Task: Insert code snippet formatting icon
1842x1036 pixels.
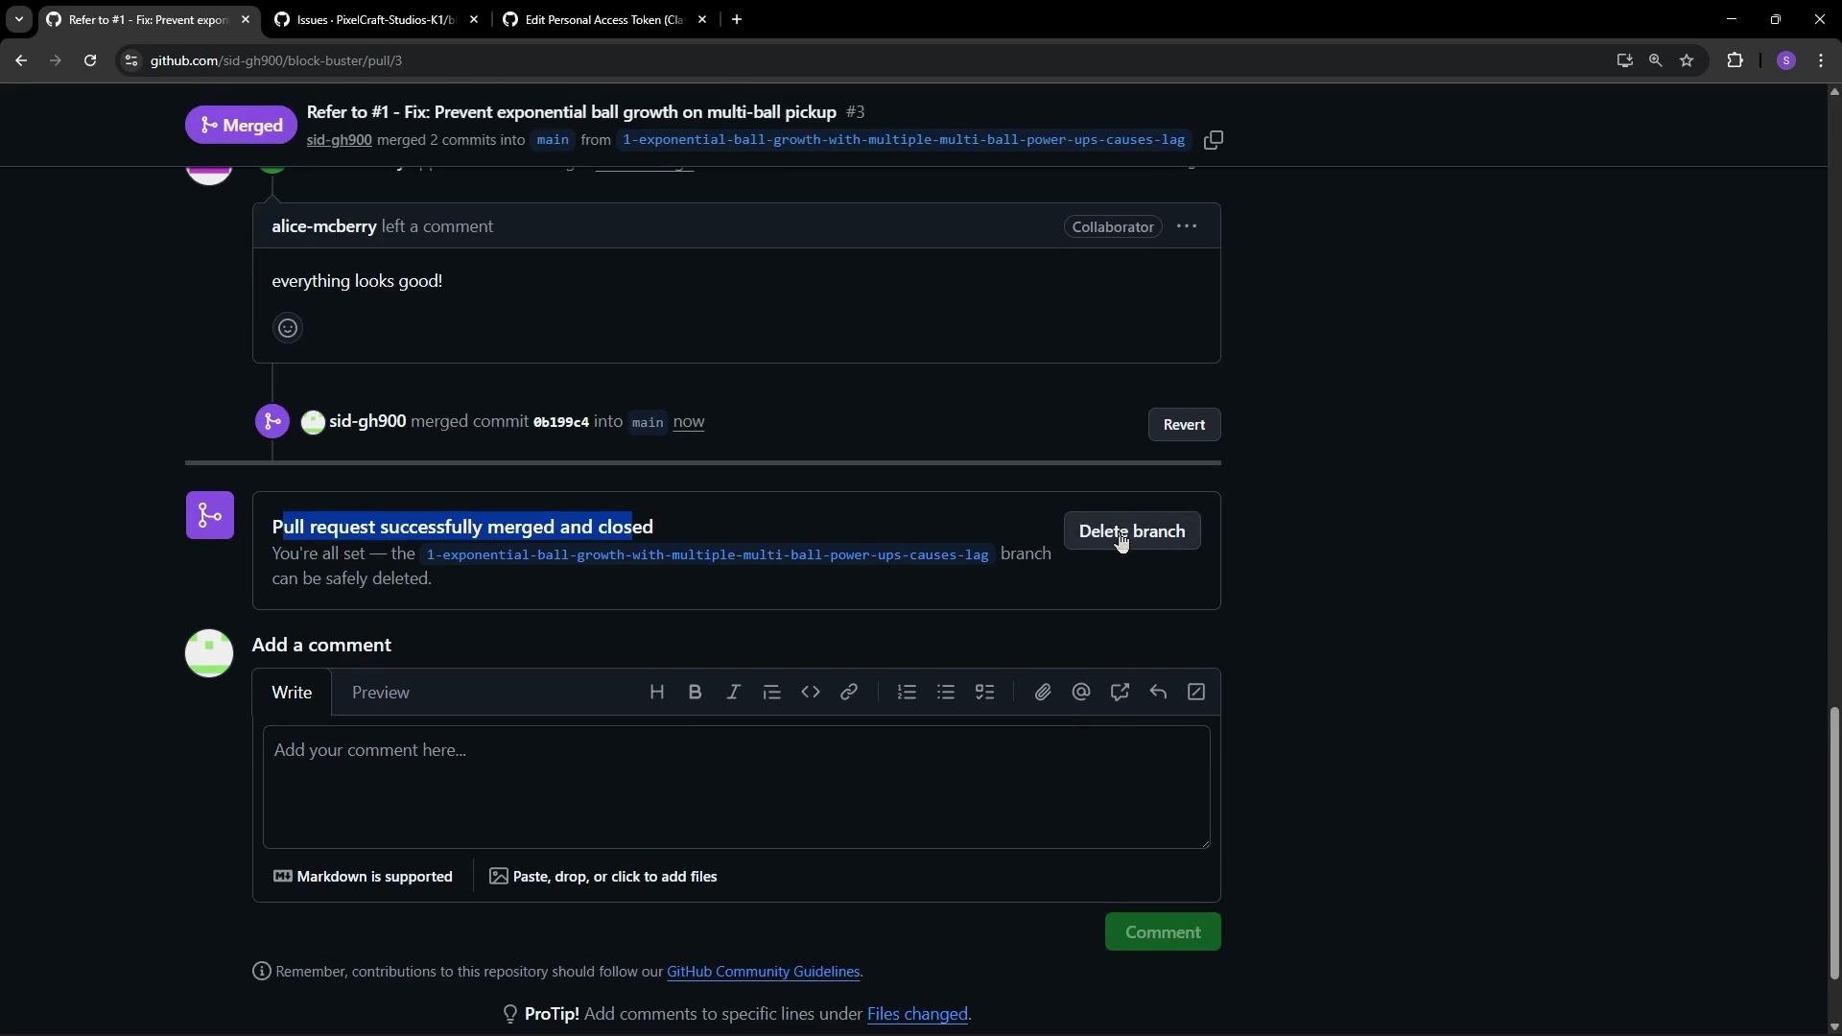Action: click(811, 693)
